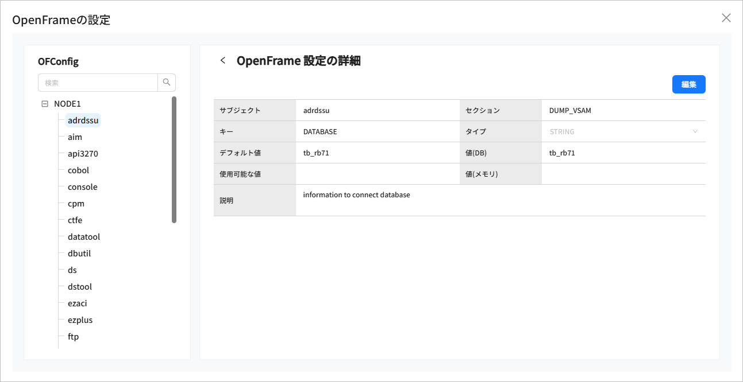Select the datatool tree item
The image size is (743, 382).
(84, 237)
